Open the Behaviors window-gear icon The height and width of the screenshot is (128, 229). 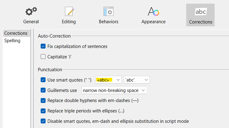pos(109,11)
